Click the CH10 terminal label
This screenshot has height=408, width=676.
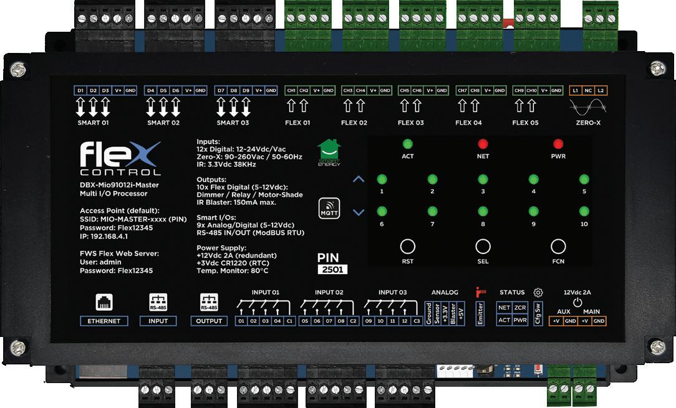point(531,90)
